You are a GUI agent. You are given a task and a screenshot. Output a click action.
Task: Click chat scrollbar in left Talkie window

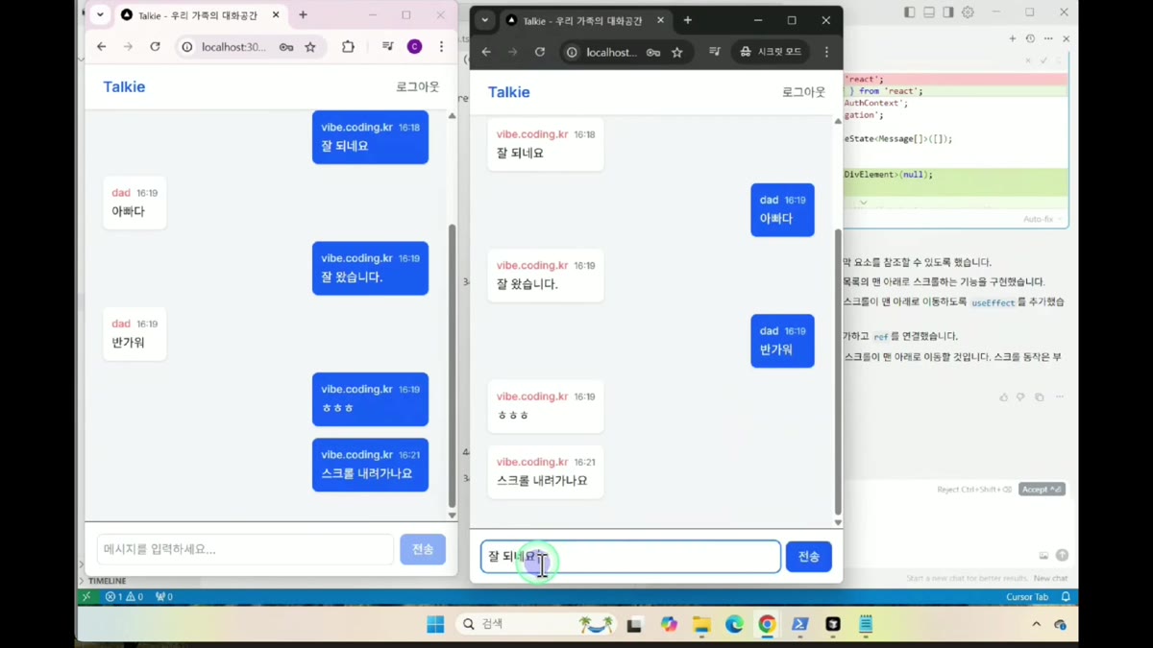coord(453,365)
